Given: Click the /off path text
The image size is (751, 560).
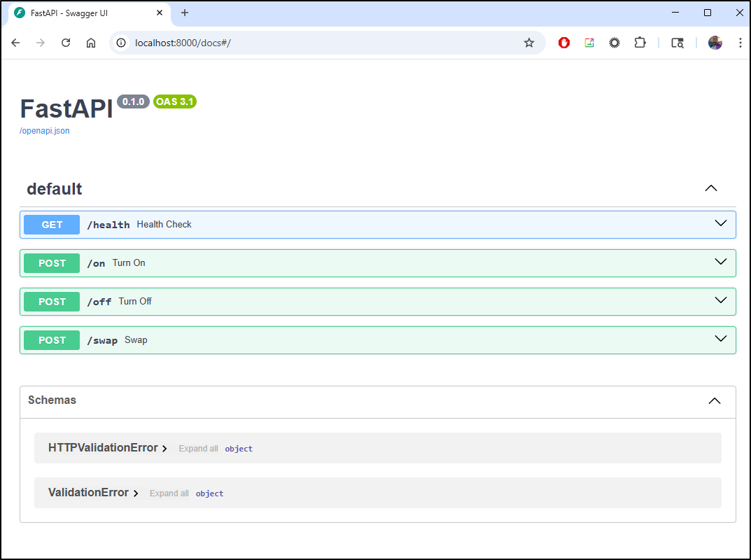Looking at the screenshot, I should pyautogui.click(x=99, y=302).
